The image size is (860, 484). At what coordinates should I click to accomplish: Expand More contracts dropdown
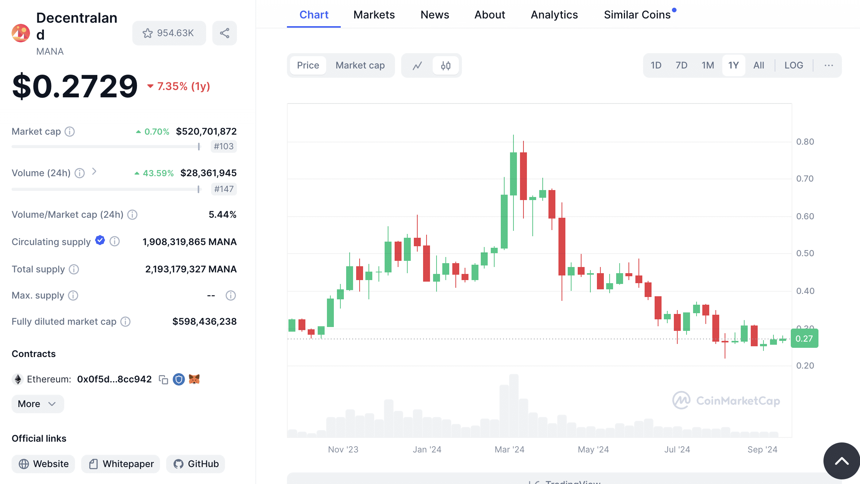click(38, 404)
